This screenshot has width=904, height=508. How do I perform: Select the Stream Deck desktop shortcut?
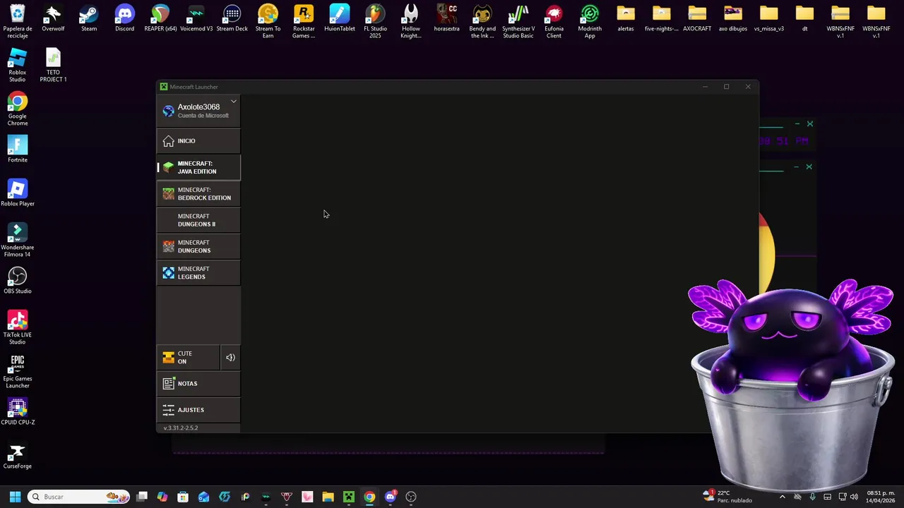click(232, 19)
